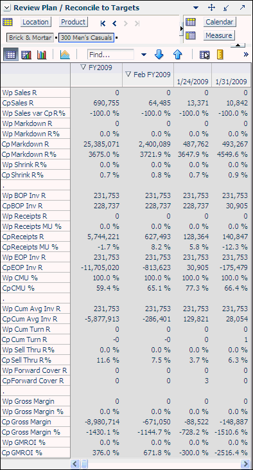The image size is (253, 470).
Task: Open the Calendar dimension button
Action: coord(220,22)
